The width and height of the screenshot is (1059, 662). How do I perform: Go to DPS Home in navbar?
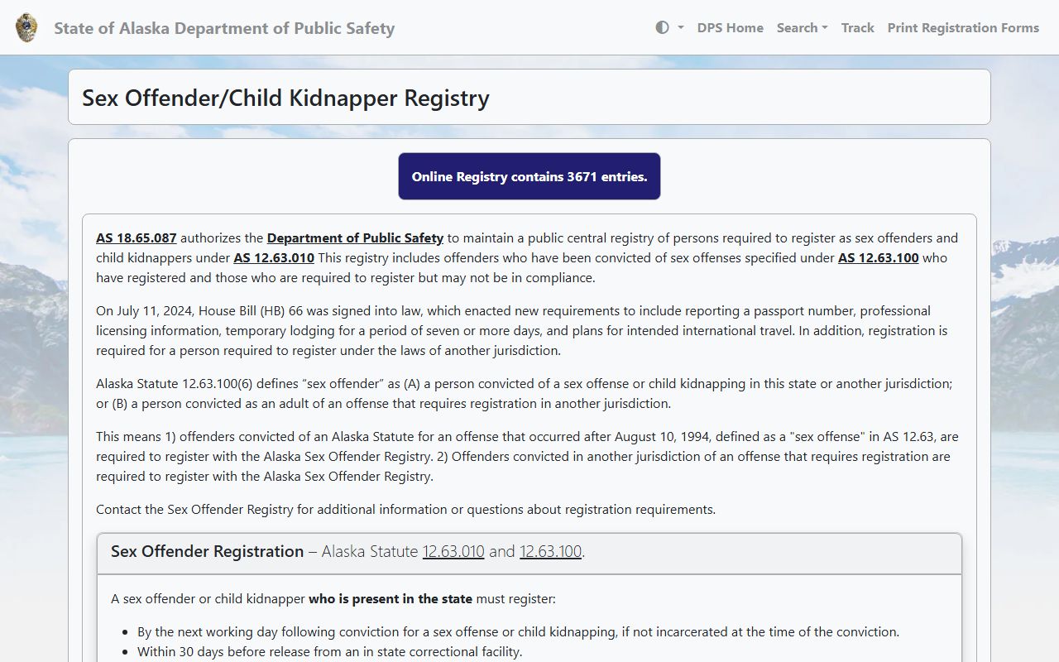point(730,27)
